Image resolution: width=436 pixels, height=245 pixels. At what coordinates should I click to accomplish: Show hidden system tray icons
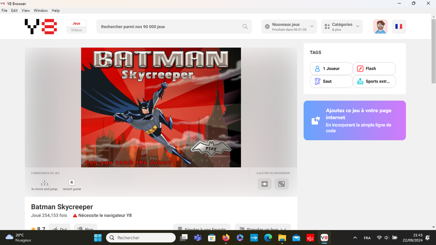pyautogui.click(x=355, y=238)
